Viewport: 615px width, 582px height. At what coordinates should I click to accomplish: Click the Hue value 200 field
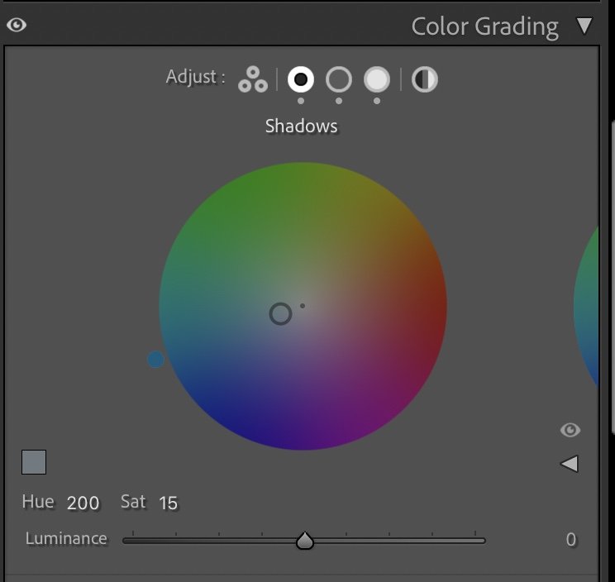83,503
